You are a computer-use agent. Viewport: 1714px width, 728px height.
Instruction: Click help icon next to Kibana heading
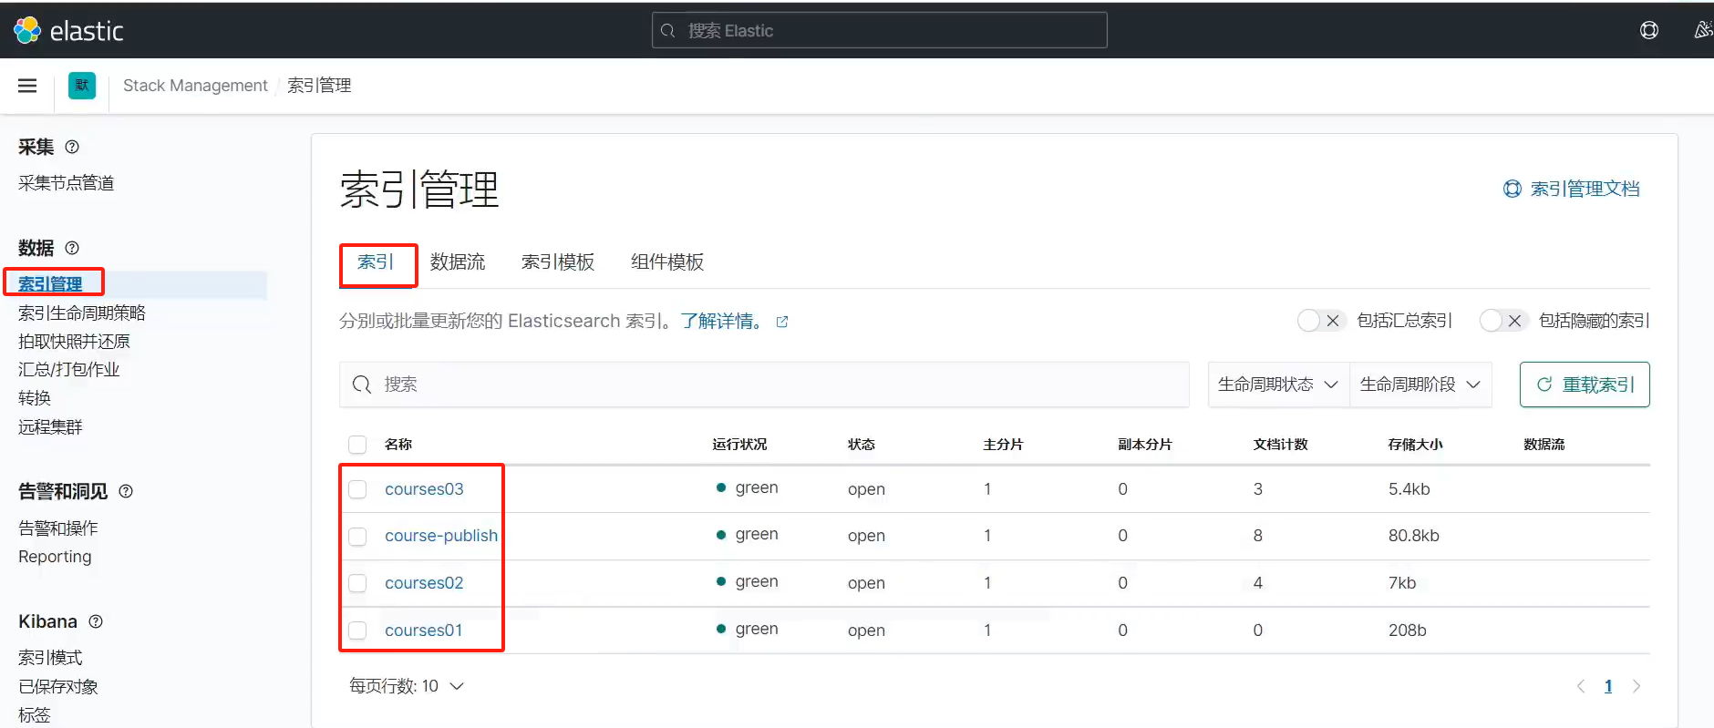click(x=96, y=621)
